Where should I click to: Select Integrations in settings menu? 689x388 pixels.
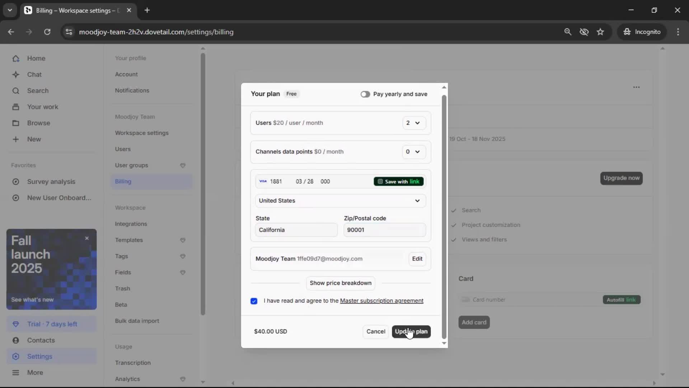131,224
